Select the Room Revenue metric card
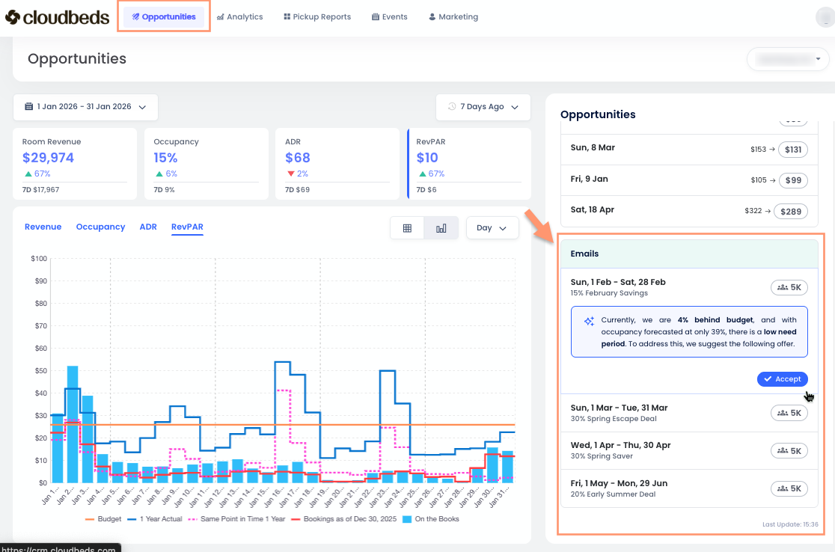Screen dimensions: 835x552 75,164
